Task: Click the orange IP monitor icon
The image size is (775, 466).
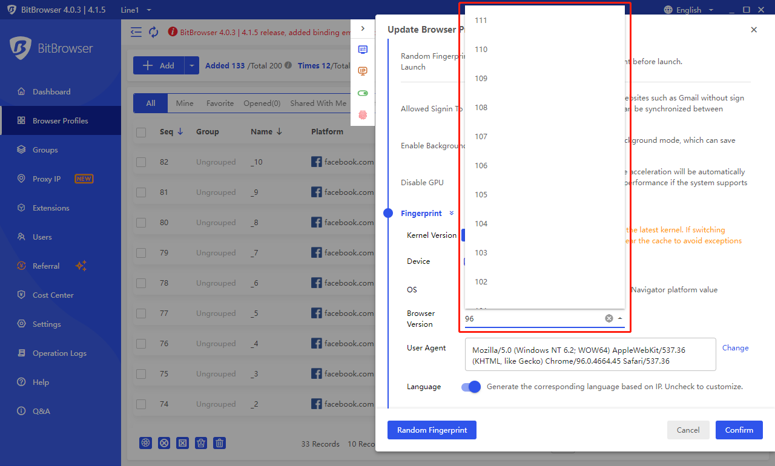Action: (363, 71)
